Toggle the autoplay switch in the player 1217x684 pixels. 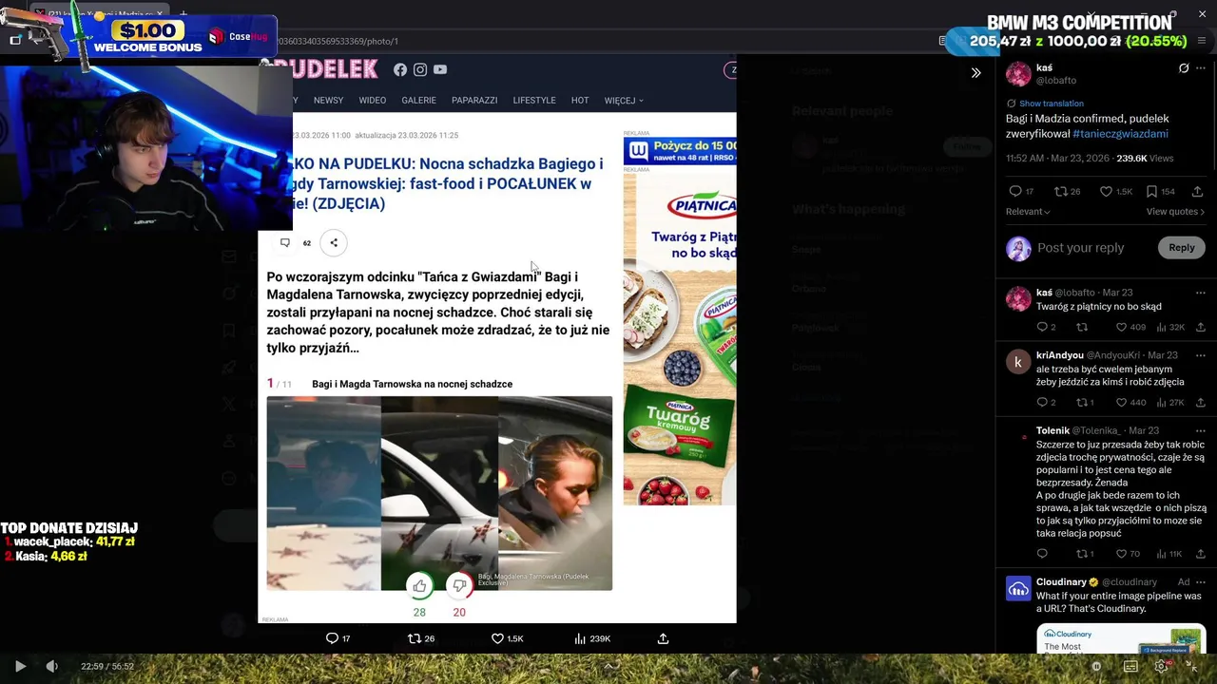coord(1096,666)
